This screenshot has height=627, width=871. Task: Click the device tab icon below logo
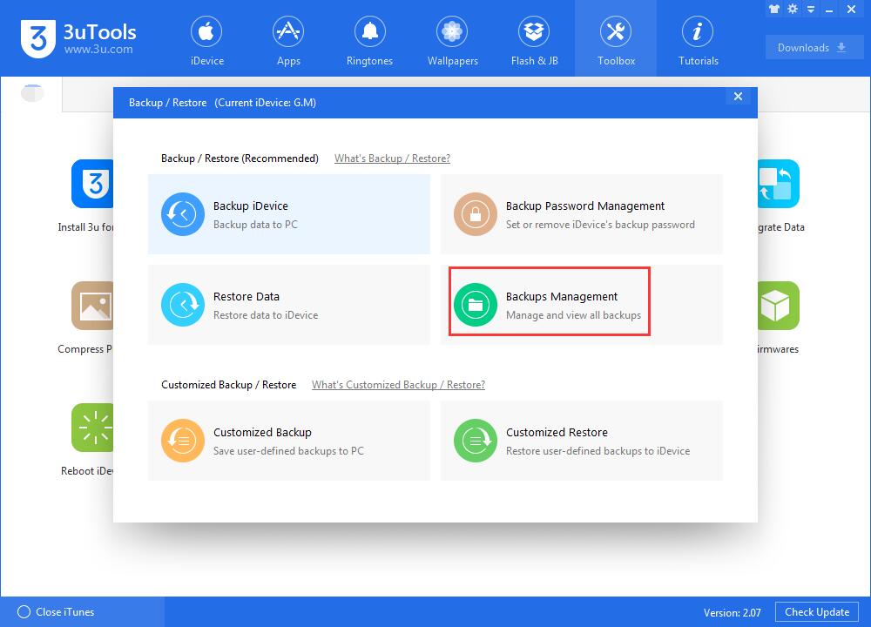point(31,93)
